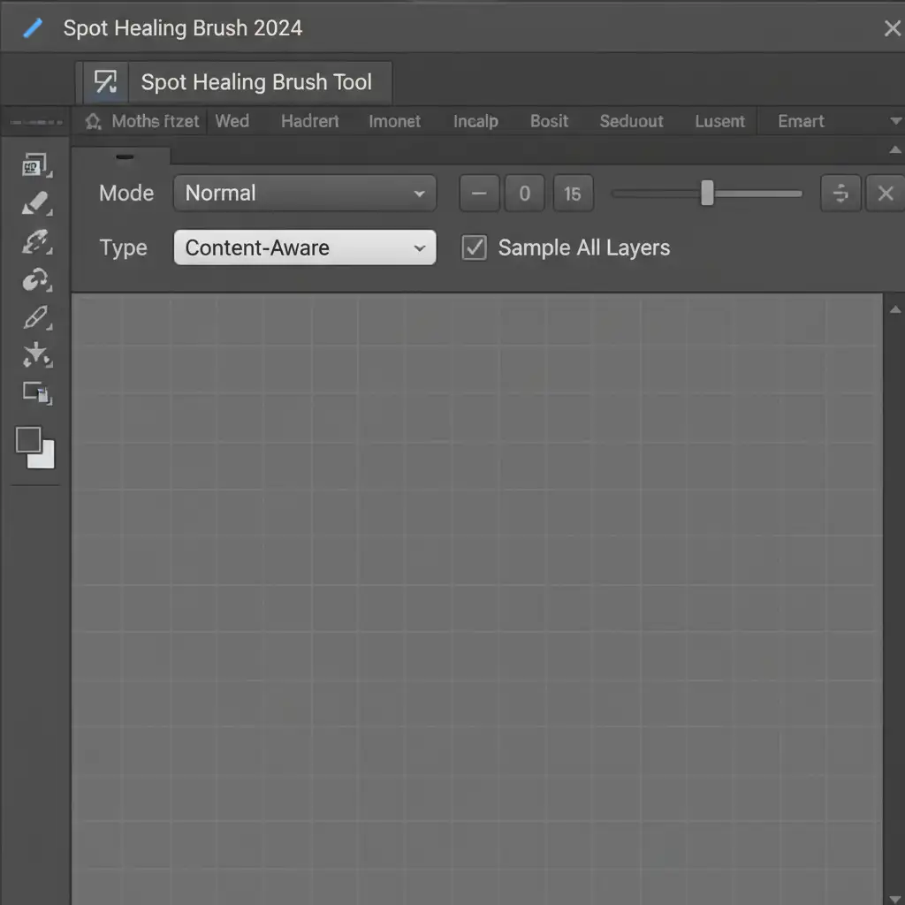Select the downward-arrow tool below the pencil
The height and width of the screenshot is (905, 905).
tap(35, 355)
